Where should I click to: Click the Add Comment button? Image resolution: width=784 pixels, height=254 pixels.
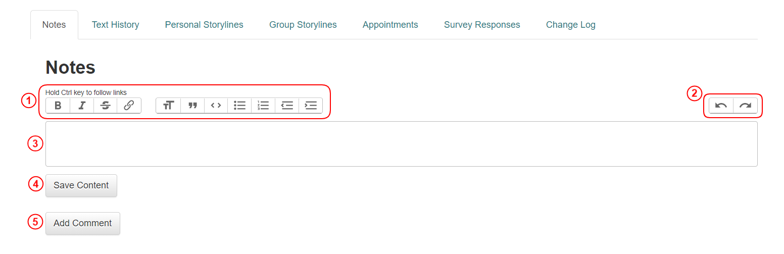click(83, 223)
